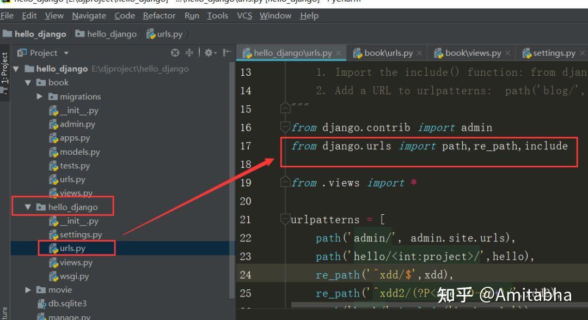Click the fold marker on line 19

285,182
